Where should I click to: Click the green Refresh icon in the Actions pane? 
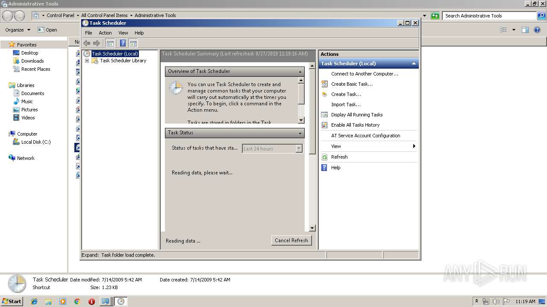325,157
